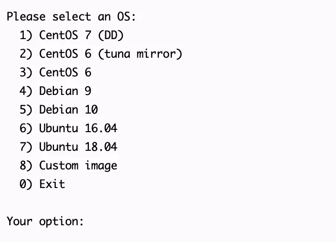Pick the Ubuntu 18.04 entry text
The width and height of the screenshot is (336, 242).
click(x=78, y=147)
